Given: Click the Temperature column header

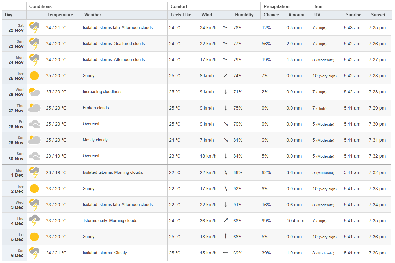Looking at the screenshot, I should [x=60, y=15].
